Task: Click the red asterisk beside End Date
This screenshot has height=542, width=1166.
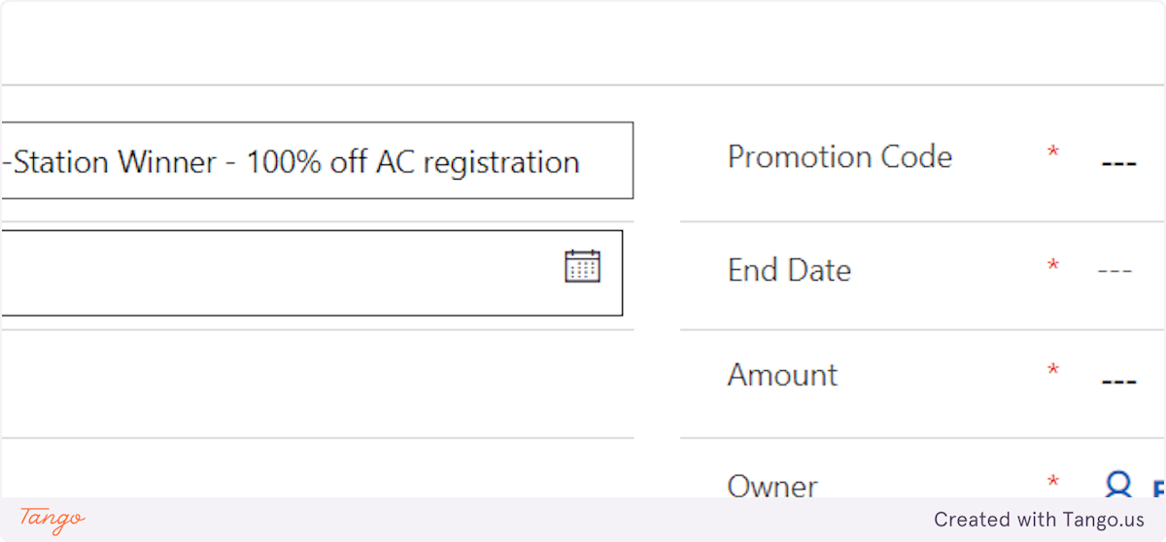Action: click(1053, 266)
